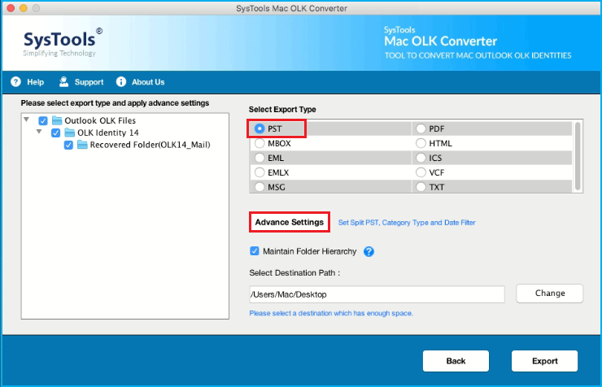The image size is (602, 387).
Task: Click the Support person icon
Action: (x=63, y=81)
